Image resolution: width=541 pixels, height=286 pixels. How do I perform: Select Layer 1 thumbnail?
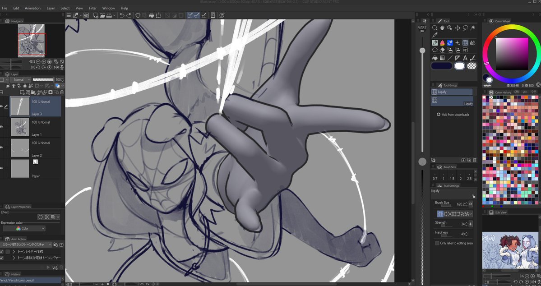[20, 127]
